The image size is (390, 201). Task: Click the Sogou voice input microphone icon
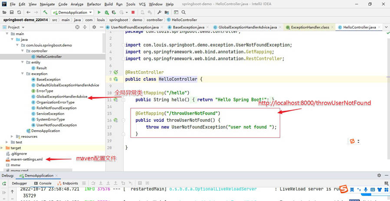pyautogui.click(x=366, y=190)
